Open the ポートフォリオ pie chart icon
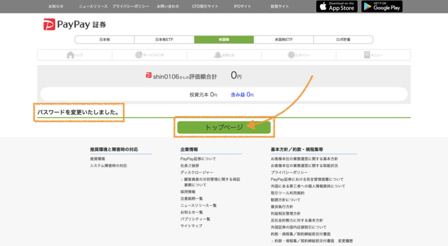Screen dimensions: 448x246 [x=139, y=55]
